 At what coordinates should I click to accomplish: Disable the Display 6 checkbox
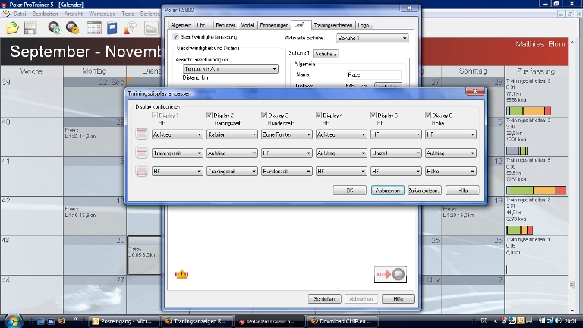(428, 115)
